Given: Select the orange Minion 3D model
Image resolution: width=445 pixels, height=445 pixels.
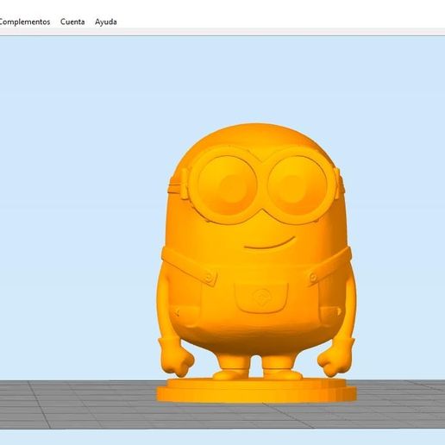Looking at the screenshot, I should (256, 262).
